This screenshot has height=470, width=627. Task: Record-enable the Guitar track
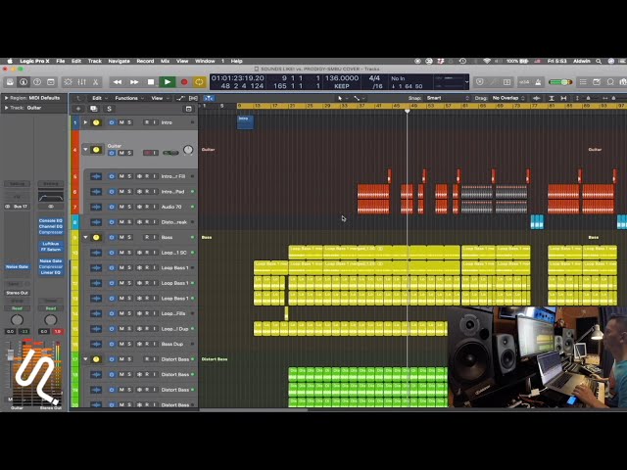coord(147,153)
